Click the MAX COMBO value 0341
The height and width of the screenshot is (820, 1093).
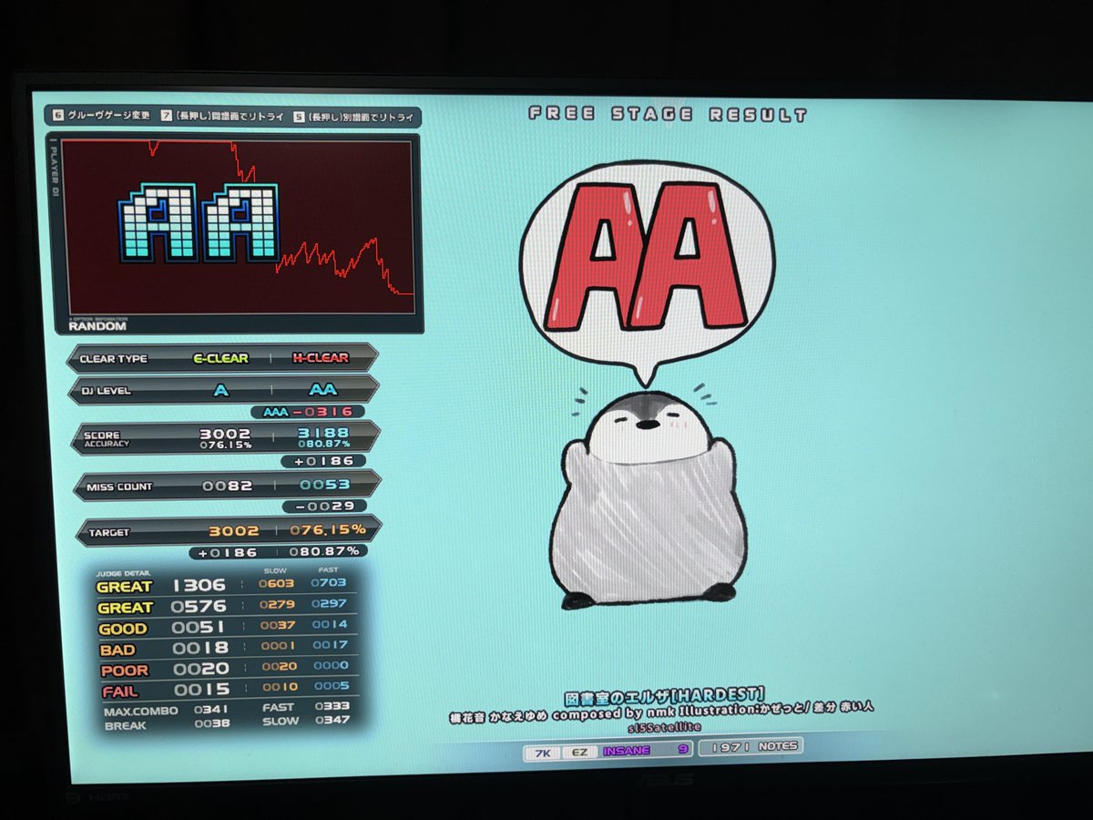tap(211, 709)
